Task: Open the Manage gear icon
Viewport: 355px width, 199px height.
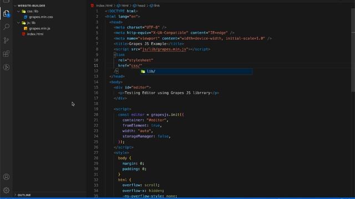Action: tap(6, 190)
